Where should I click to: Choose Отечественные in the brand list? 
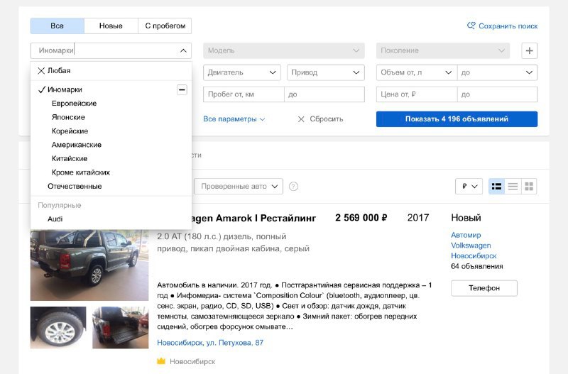pyautogui.click(x=111, y=186)
